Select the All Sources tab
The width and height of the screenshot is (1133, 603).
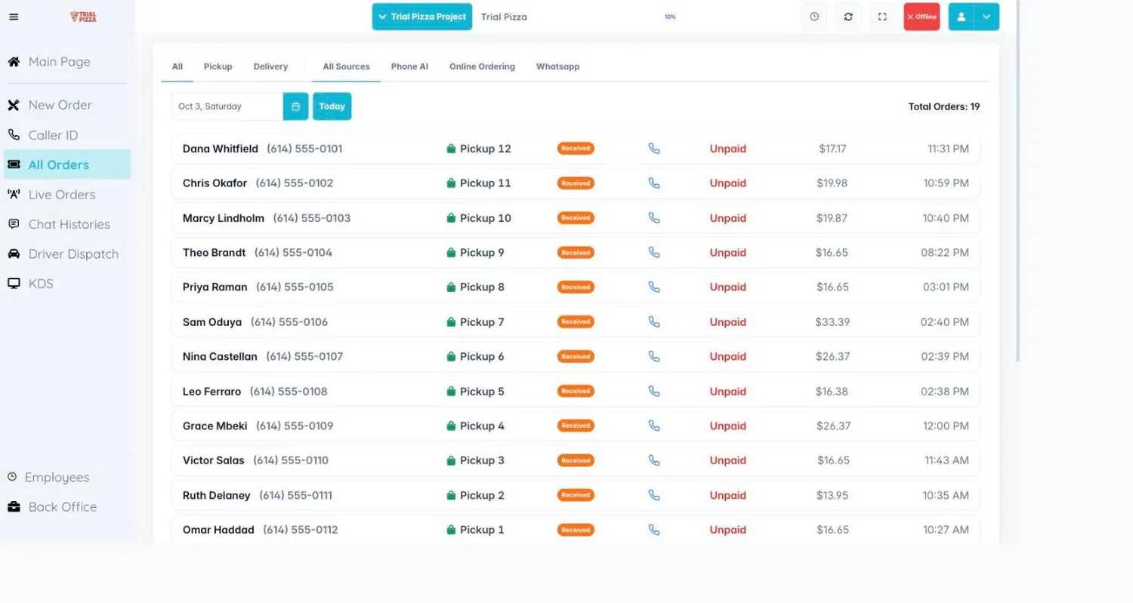[346, 66]
